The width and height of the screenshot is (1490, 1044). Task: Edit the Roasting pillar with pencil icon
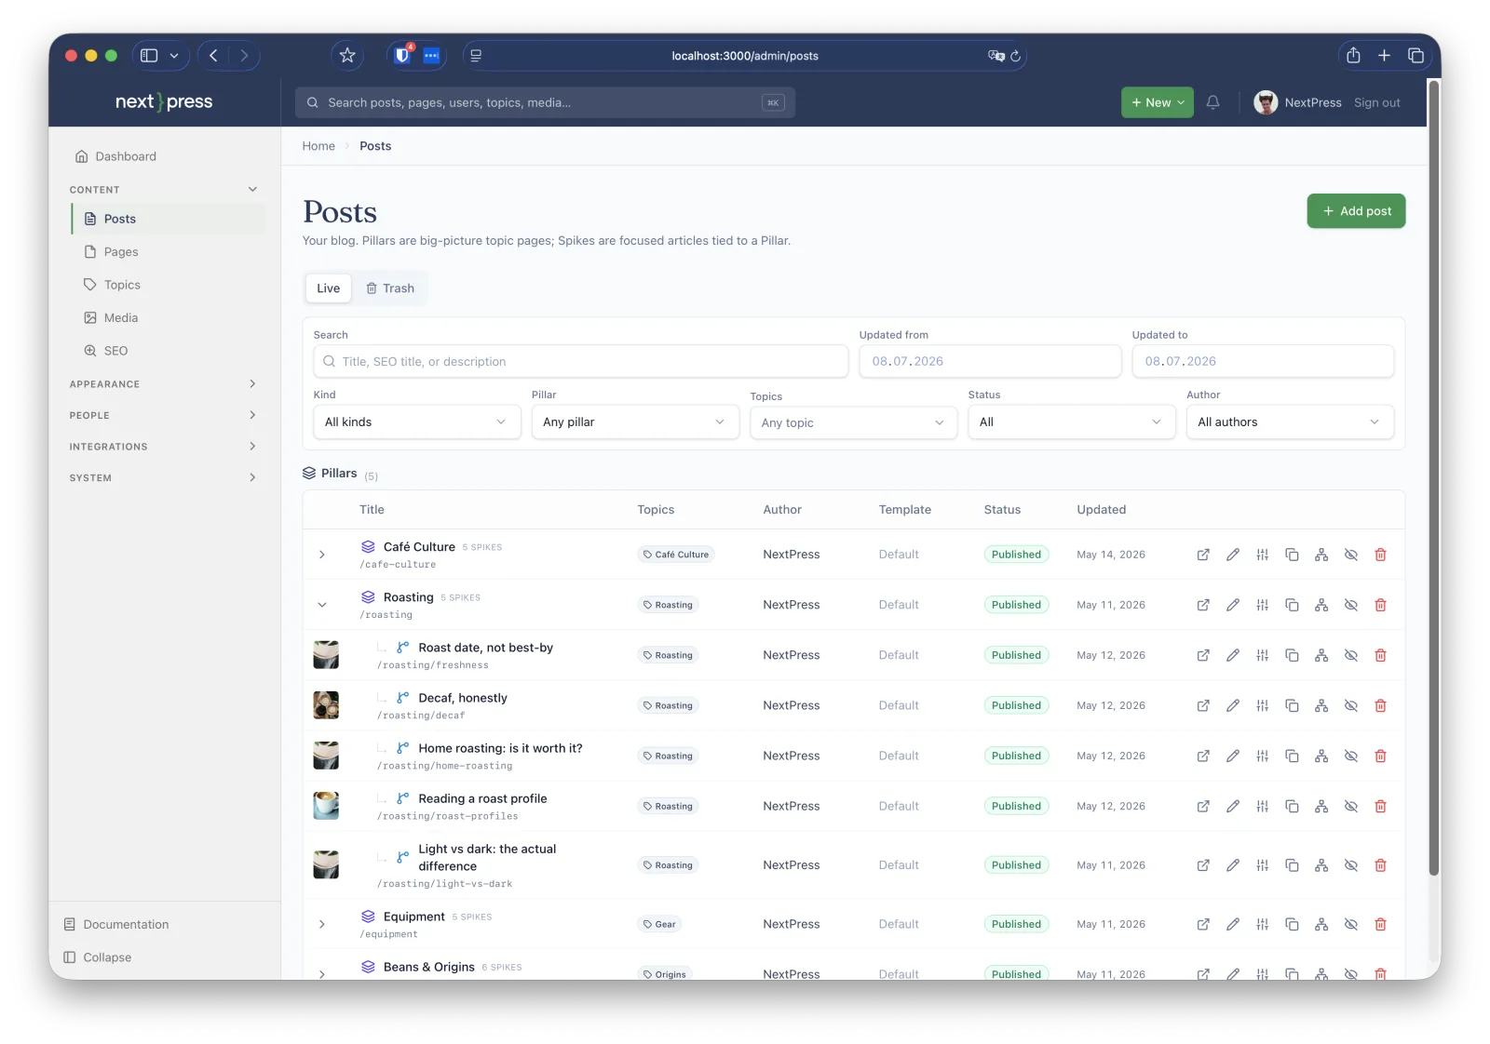pos(1233,605)
